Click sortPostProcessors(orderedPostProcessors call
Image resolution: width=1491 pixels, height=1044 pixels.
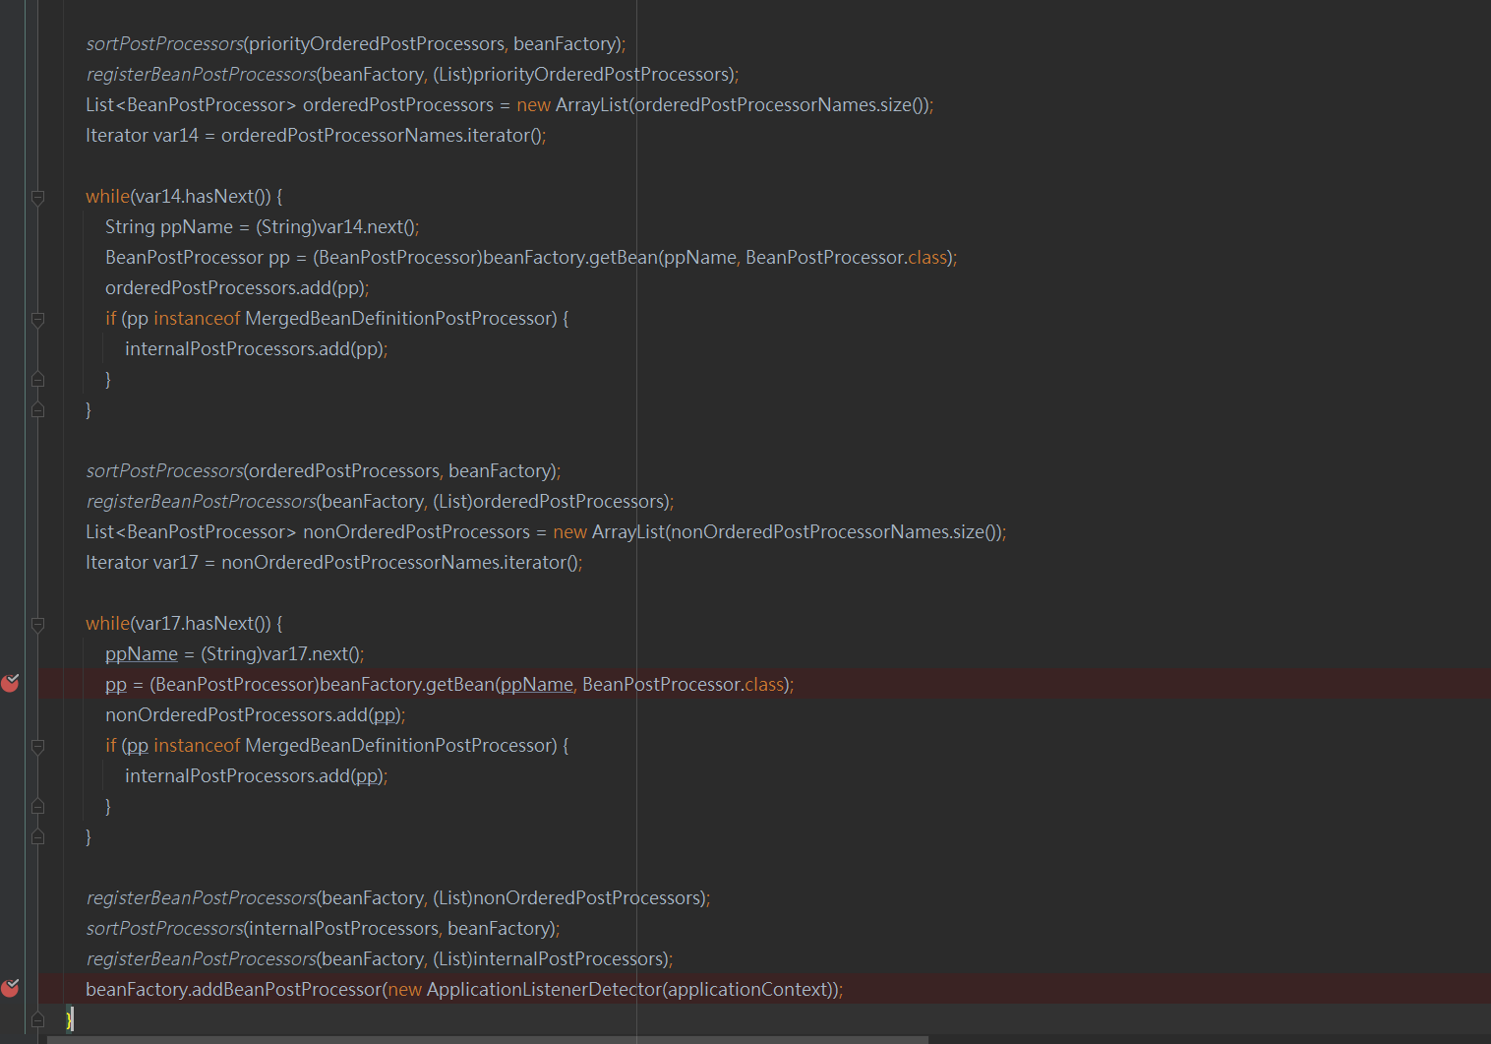[x=324, y=470]
